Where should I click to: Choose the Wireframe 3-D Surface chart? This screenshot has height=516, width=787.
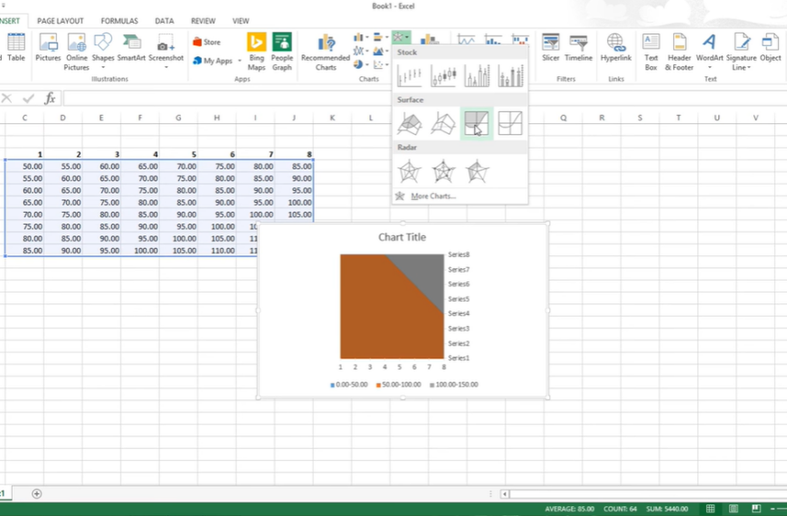[x=443, y=123]
